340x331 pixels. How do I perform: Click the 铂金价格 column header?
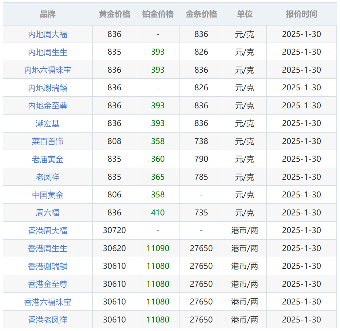(158, 14)
